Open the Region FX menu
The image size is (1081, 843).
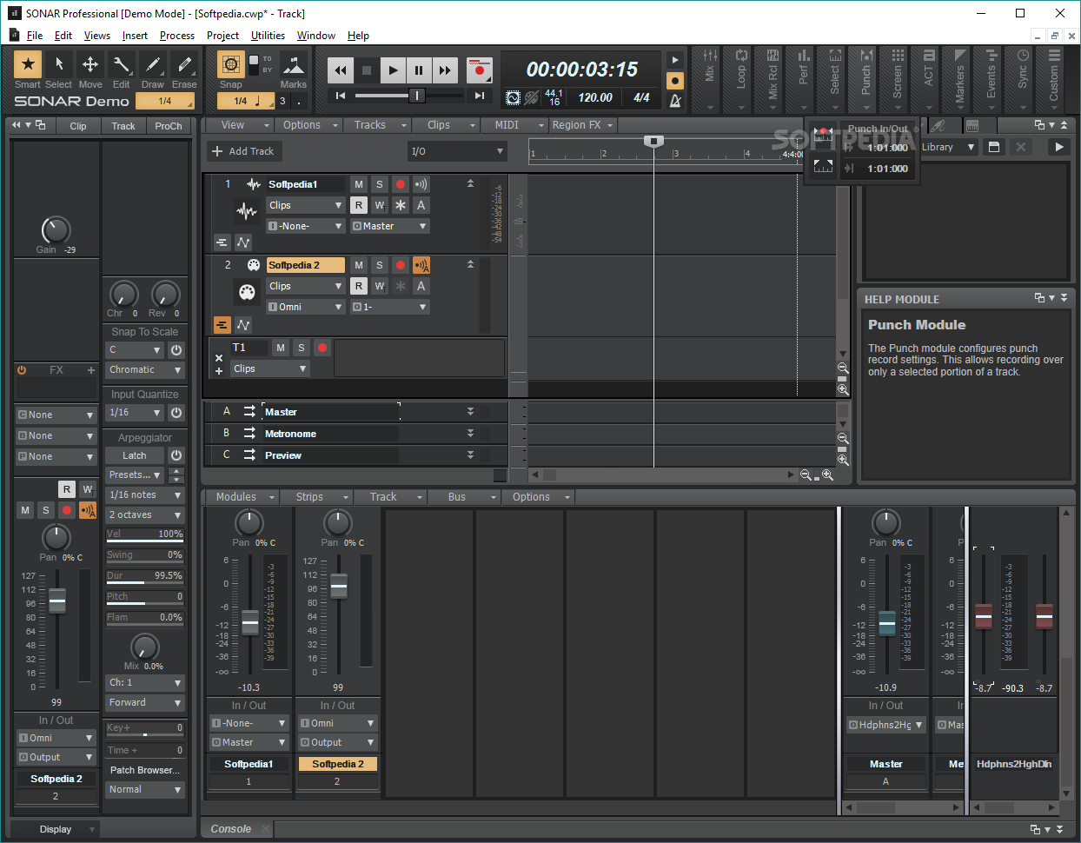[x=582, y=125]
